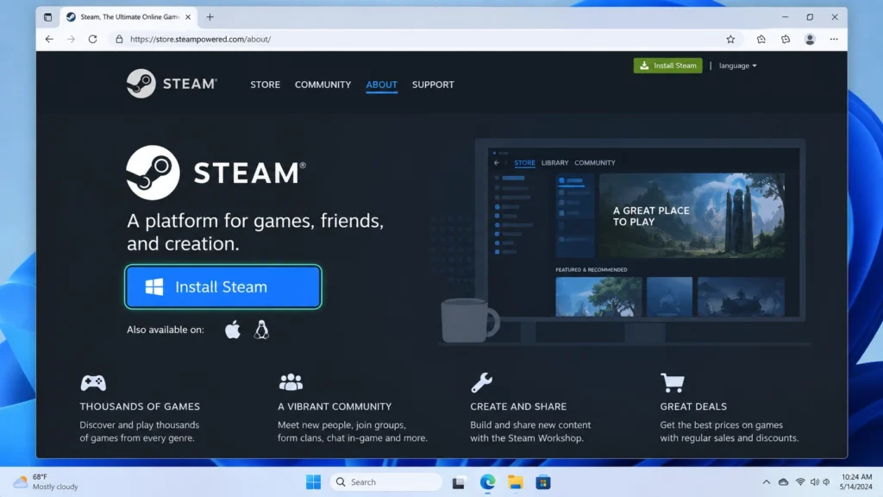Screen dimensions: 883x497
Task: Open the tab actions menu icon
Action: [48, 17]
